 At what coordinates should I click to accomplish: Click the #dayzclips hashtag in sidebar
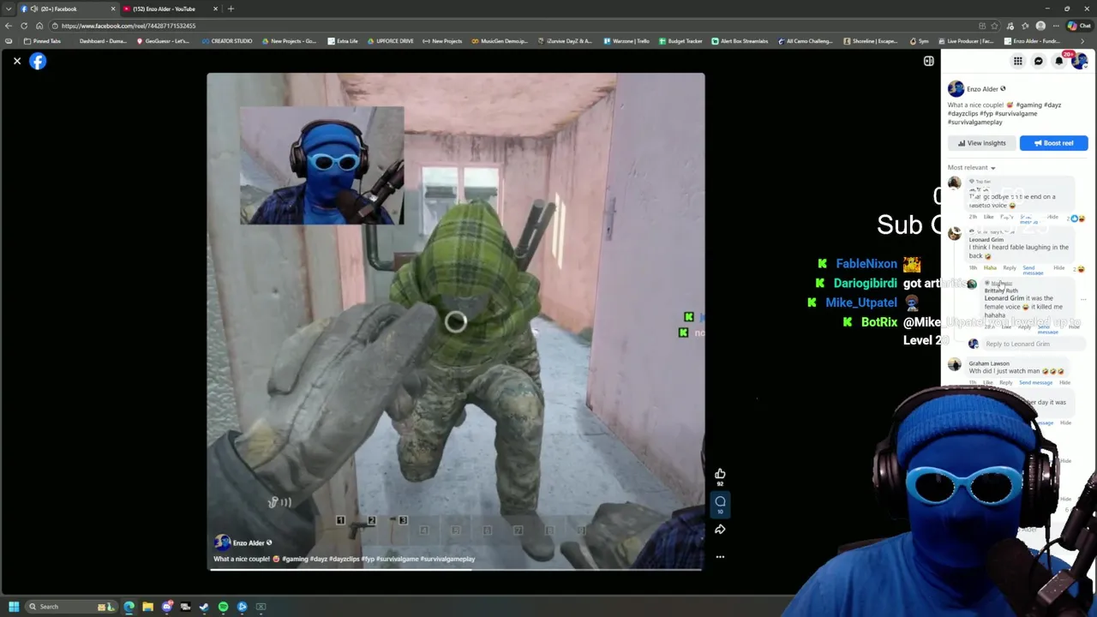click(x=965, y=113)
